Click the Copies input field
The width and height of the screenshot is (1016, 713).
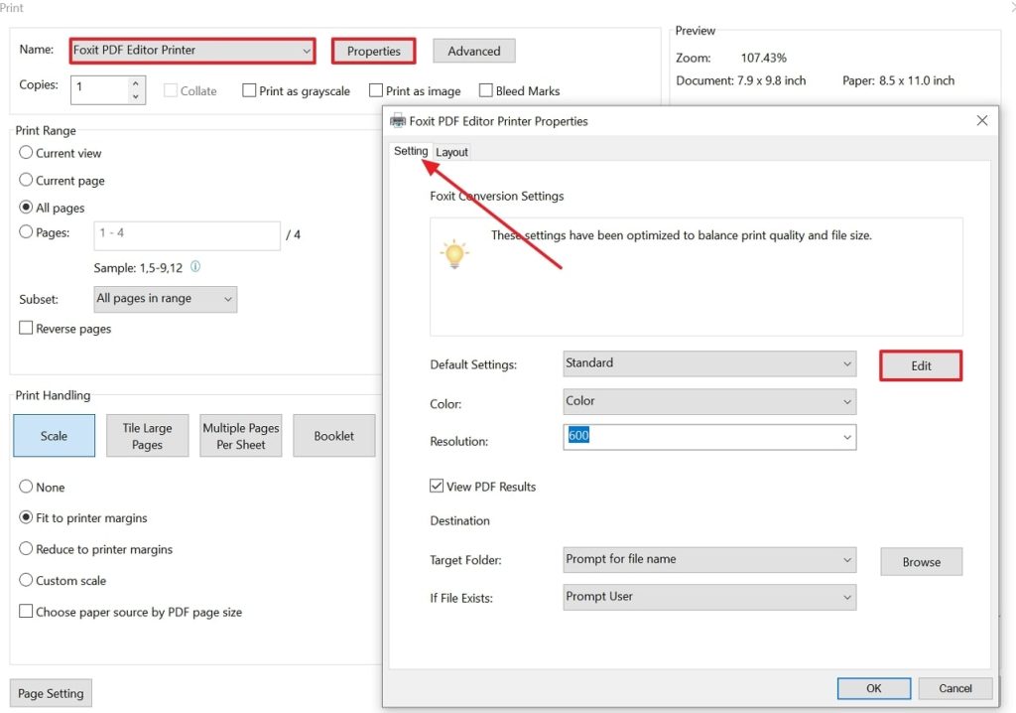pos(100,90)
